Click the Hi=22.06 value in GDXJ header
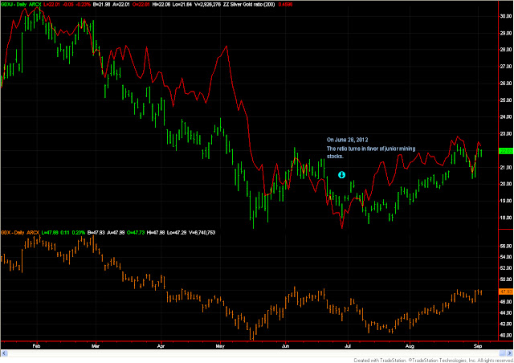This screenshot has height=363, width=514. [x=161, y=5]
